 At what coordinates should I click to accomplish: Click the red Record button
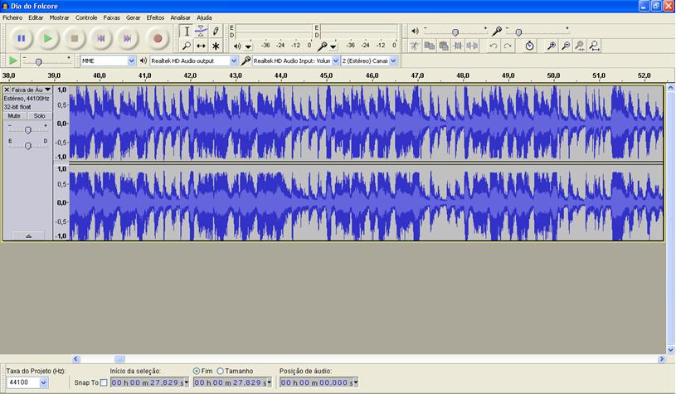pyautogui.click(x=157, y=38)
